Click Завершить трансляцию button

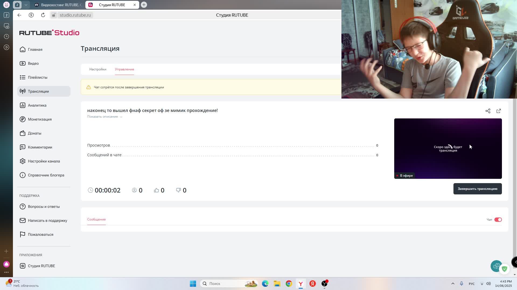point(477,189)
